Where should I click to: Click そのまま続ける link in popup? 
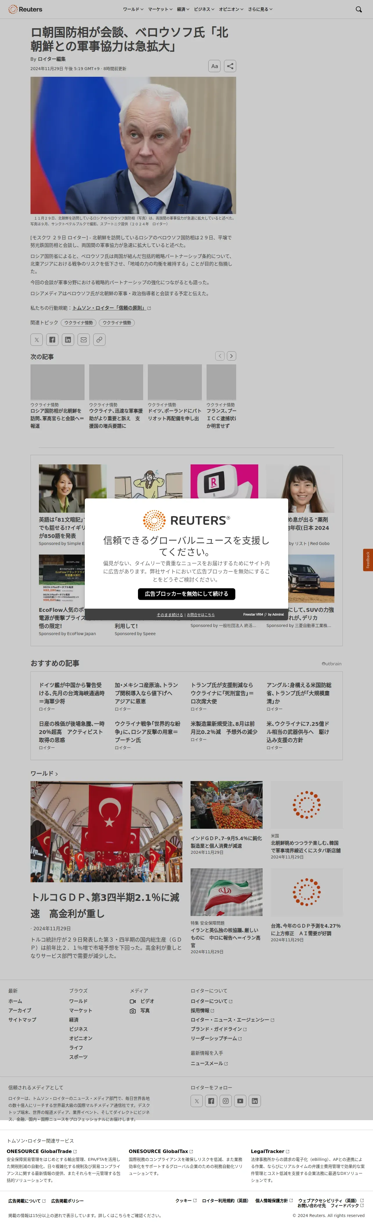(x=170, y=615)
